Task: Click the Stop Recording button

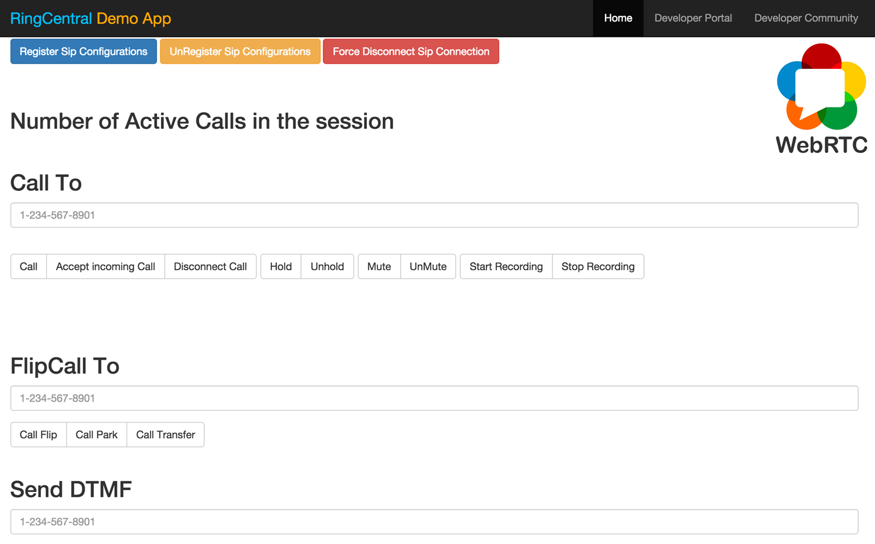Action: point(598,267)
